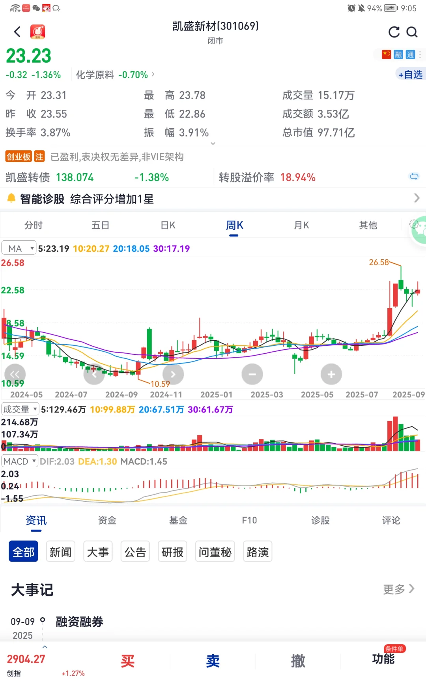426x682 pixels.
Task: Tap the 创业板 board tag
Action: click(19, 157)
